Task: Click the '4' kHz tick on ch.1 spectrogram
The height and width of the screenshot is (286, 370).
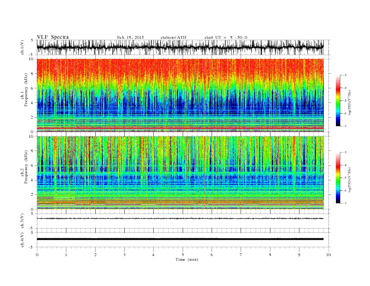Action: tap(32, 103)
